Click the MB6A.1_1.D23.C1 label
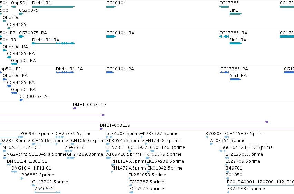The height and width of the screenshot is (194, 294). [x=21, y=147]
